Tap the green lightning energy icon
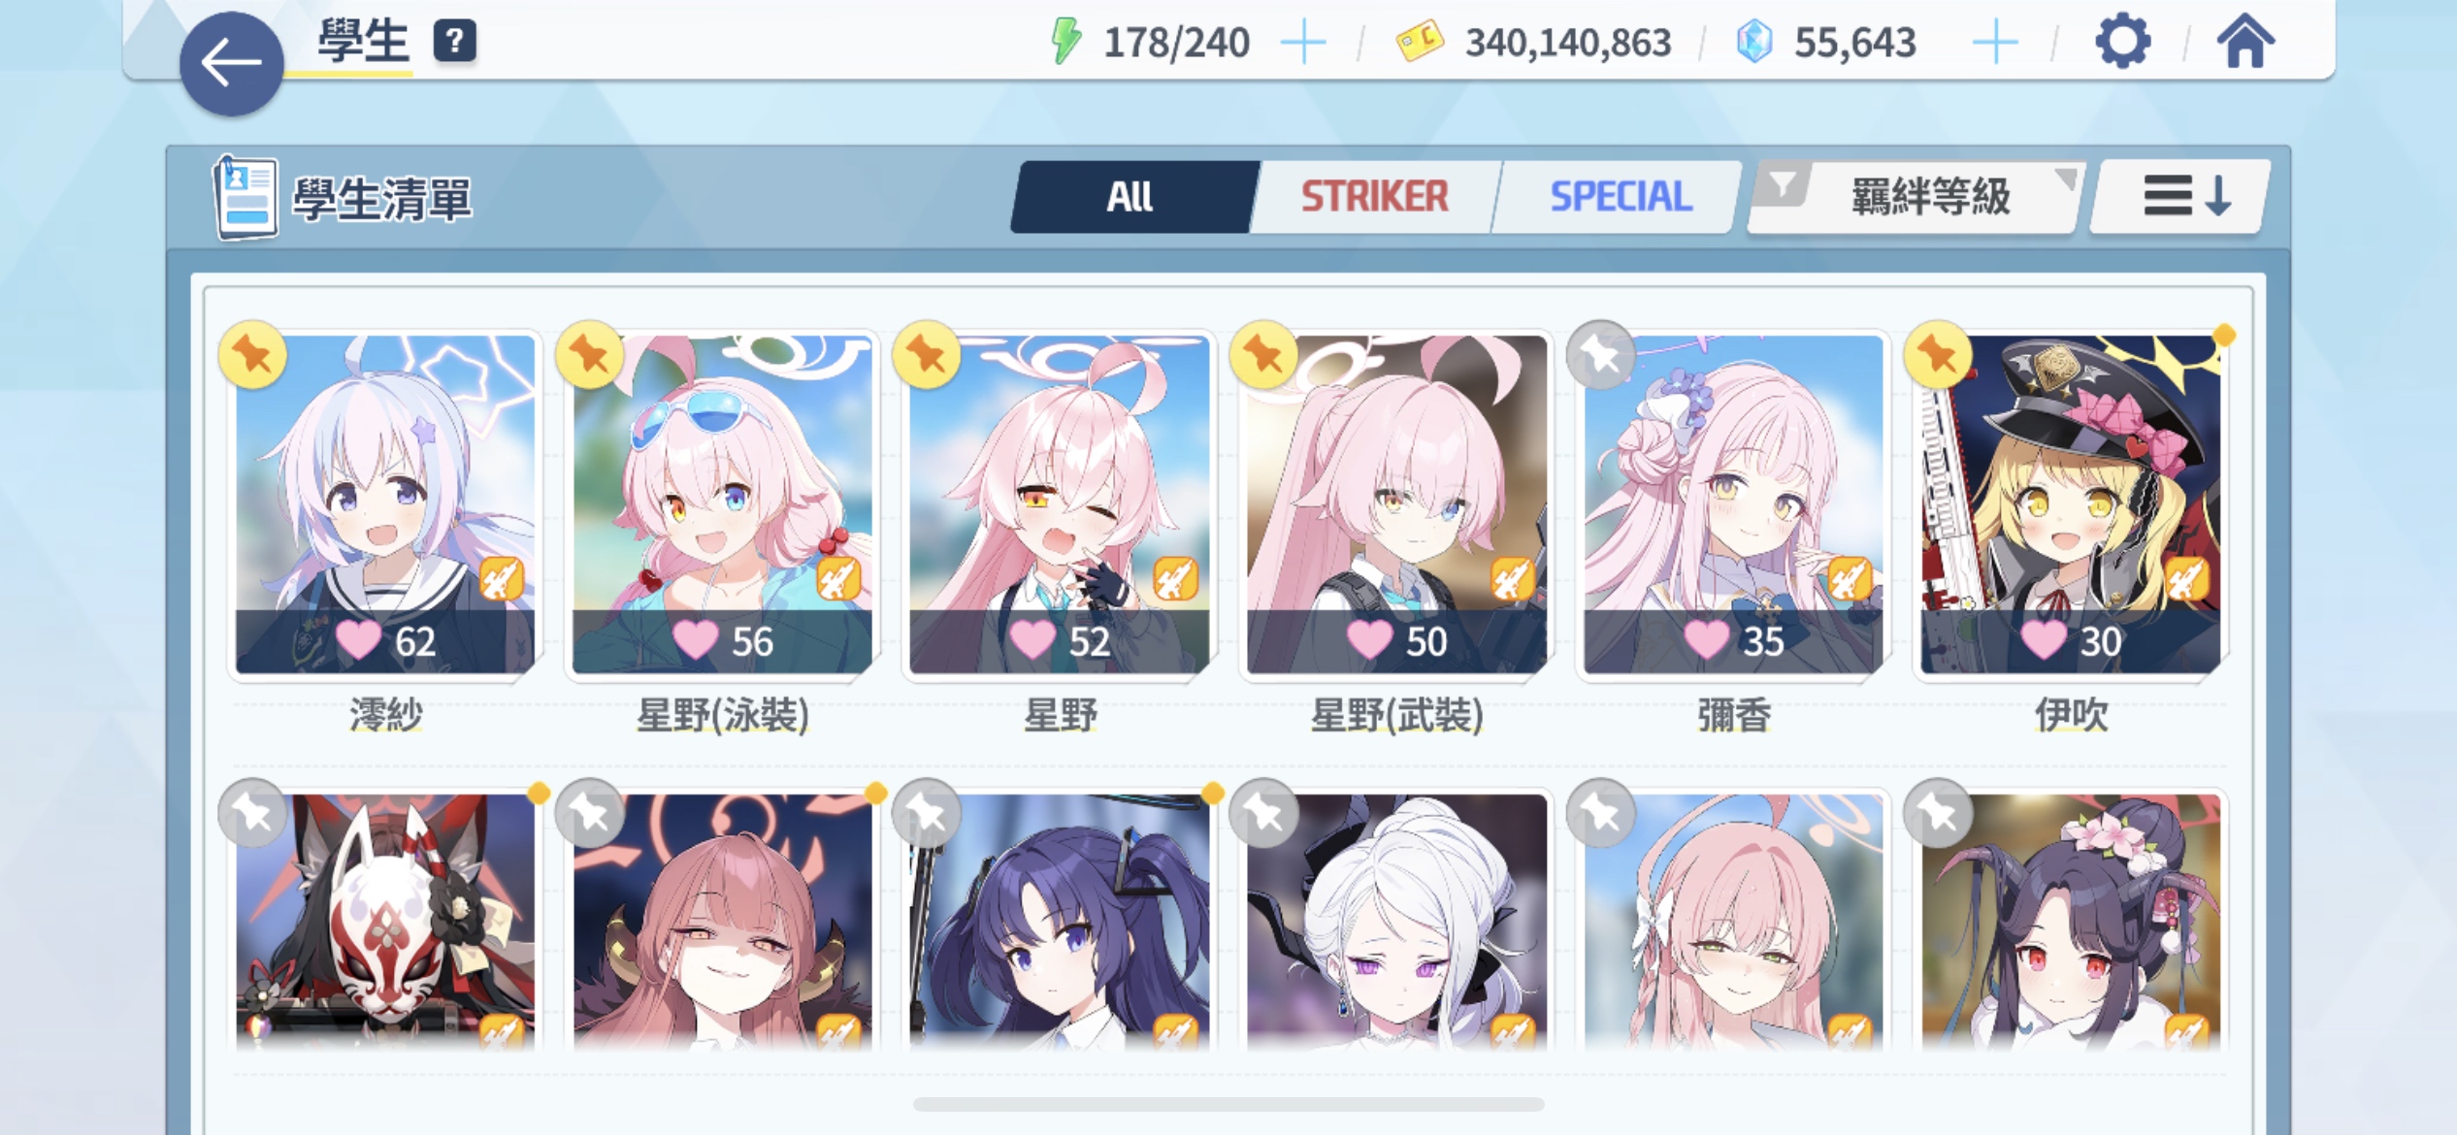The image size is (2457, 1135). (1066, 42)
